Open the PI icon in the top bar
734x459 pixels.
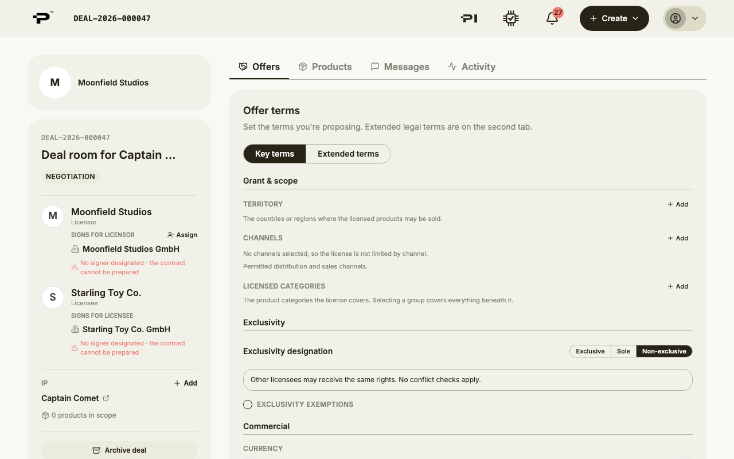[x=469, y=18]
